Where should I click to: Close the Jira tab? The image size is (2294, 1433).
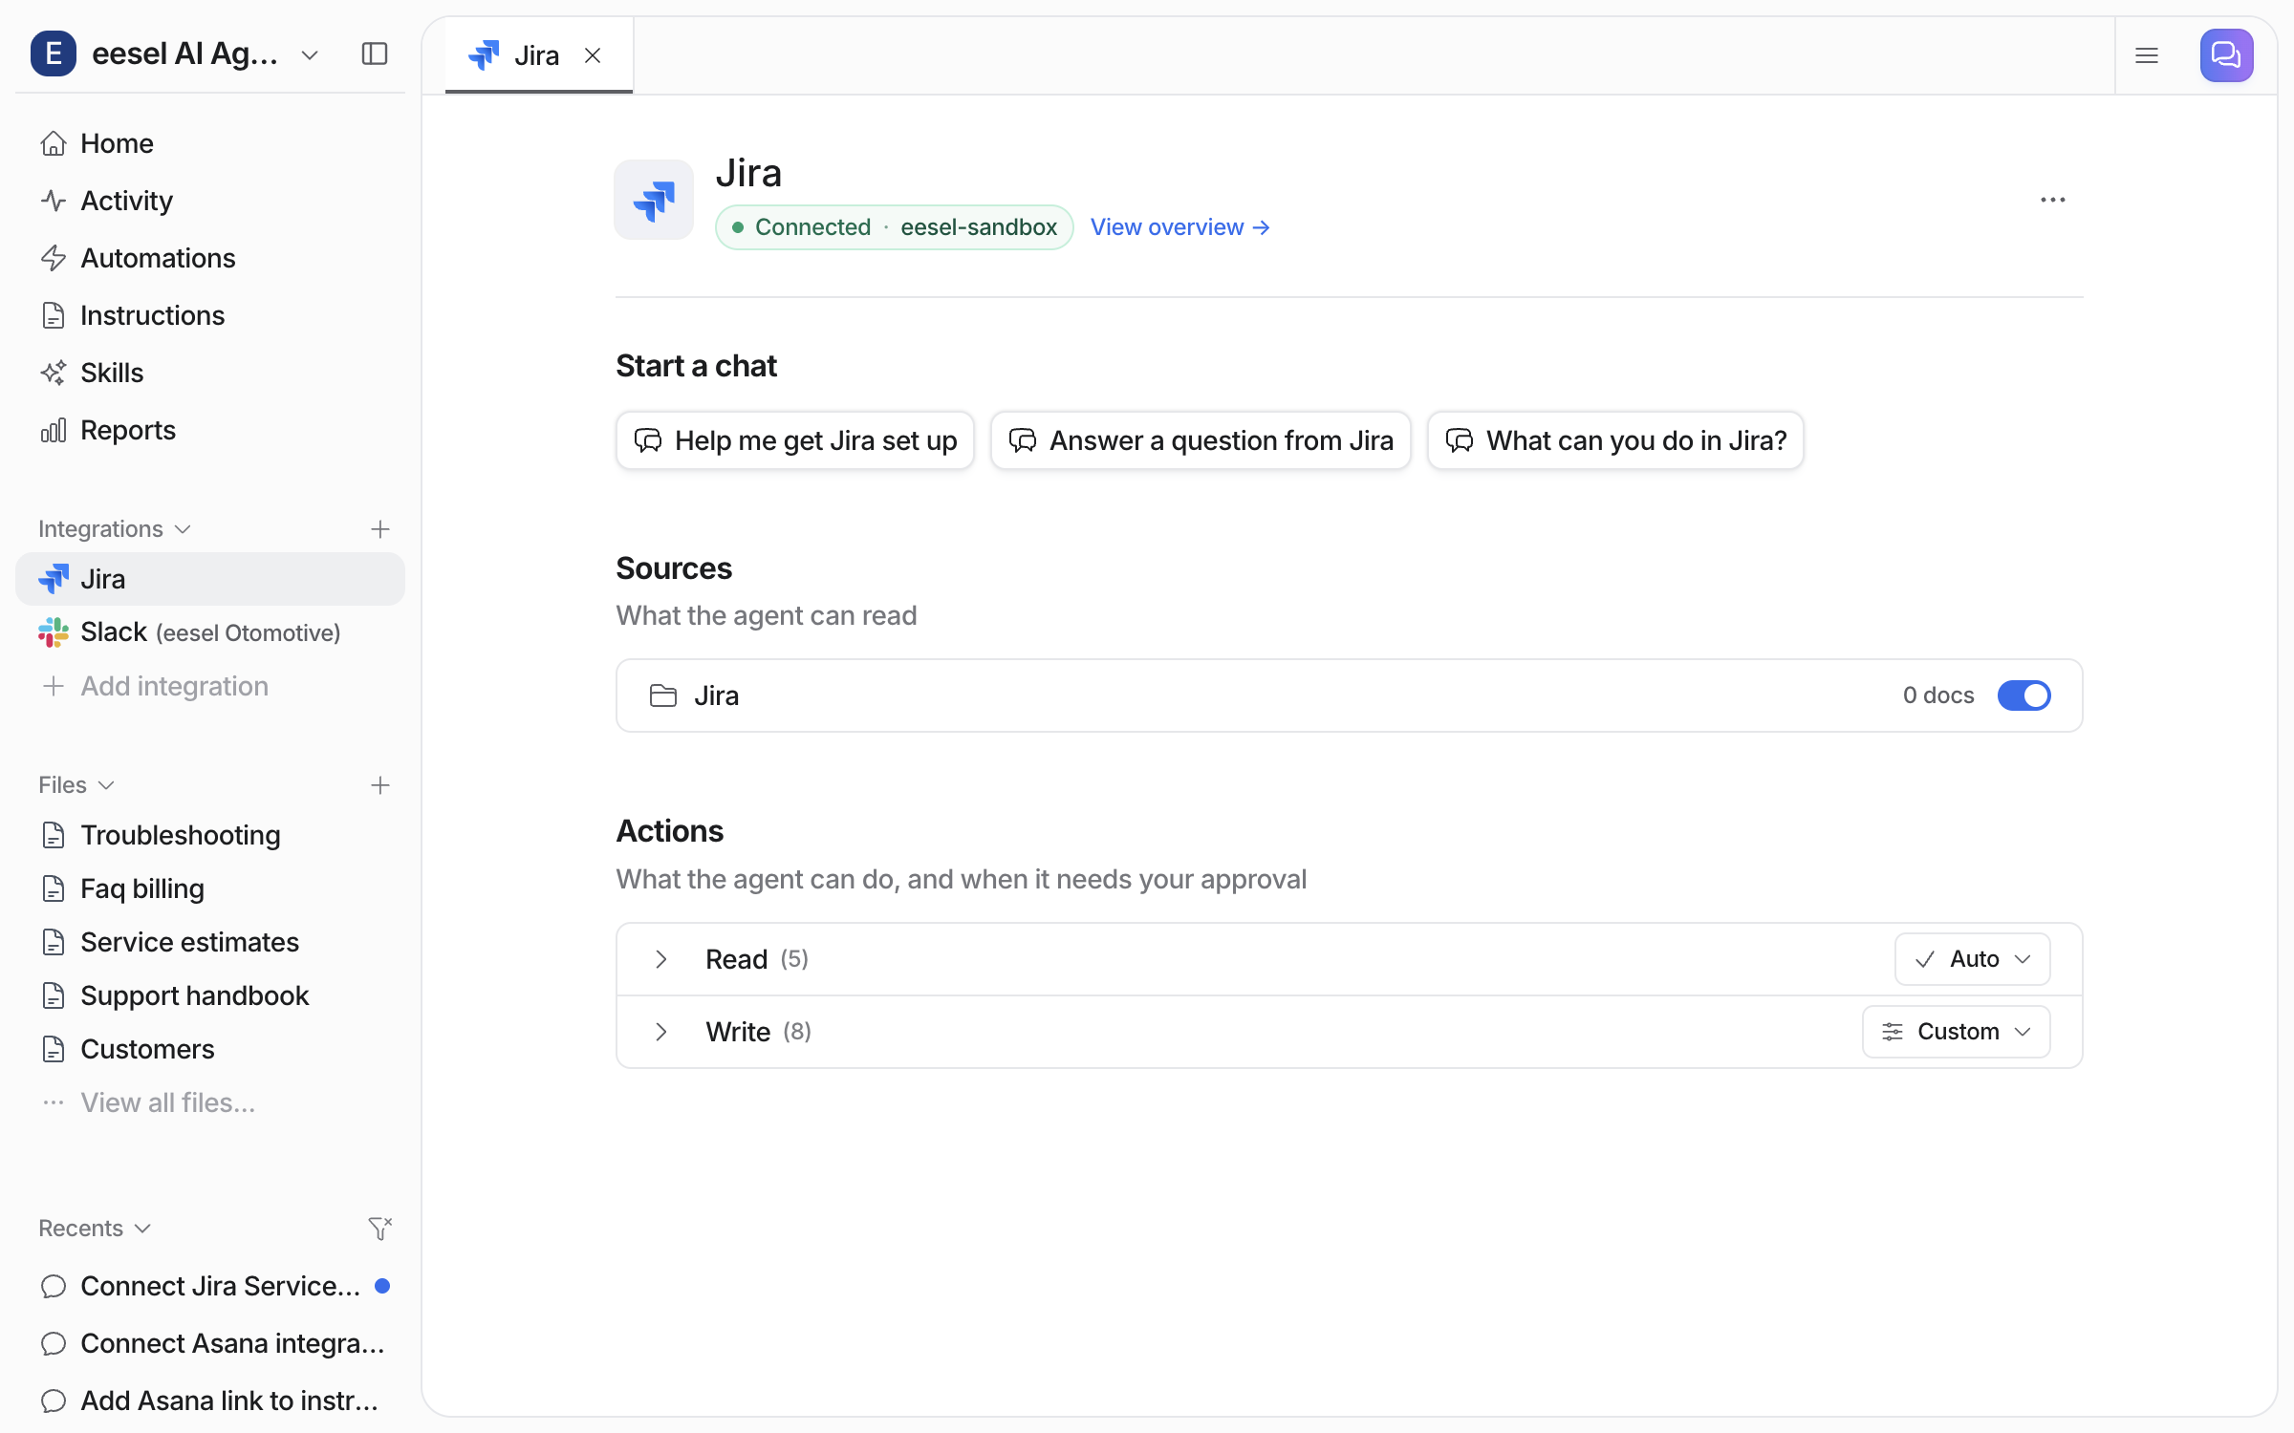(x=593, y=55)
